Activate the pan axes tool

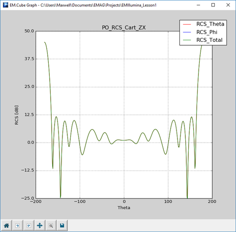click(x=40, y=226)
